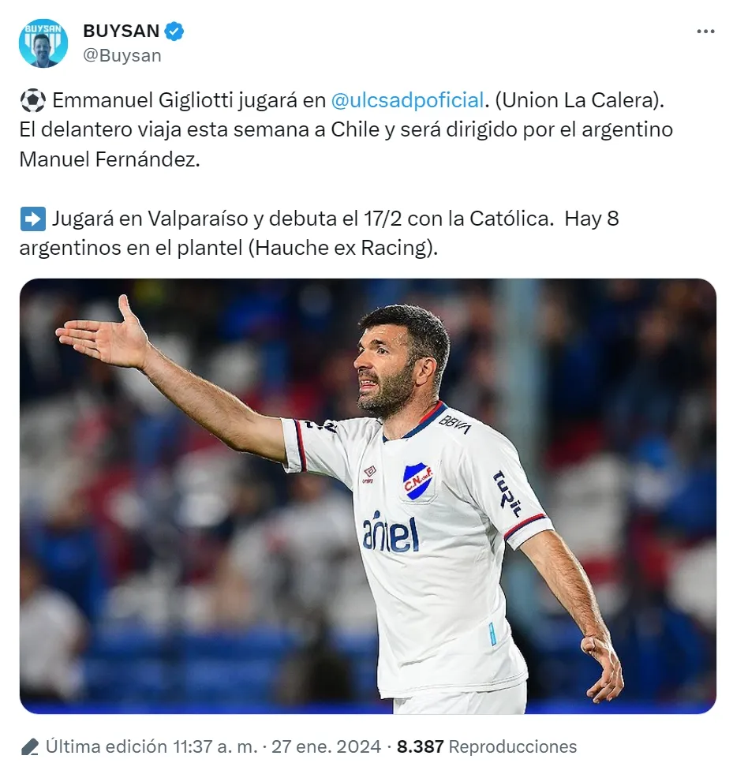Image resolution: width=733 pixels, height=778 pixels.
Task: Click the (Hauche ex Racing) text
Action: [x=343, y=248]
